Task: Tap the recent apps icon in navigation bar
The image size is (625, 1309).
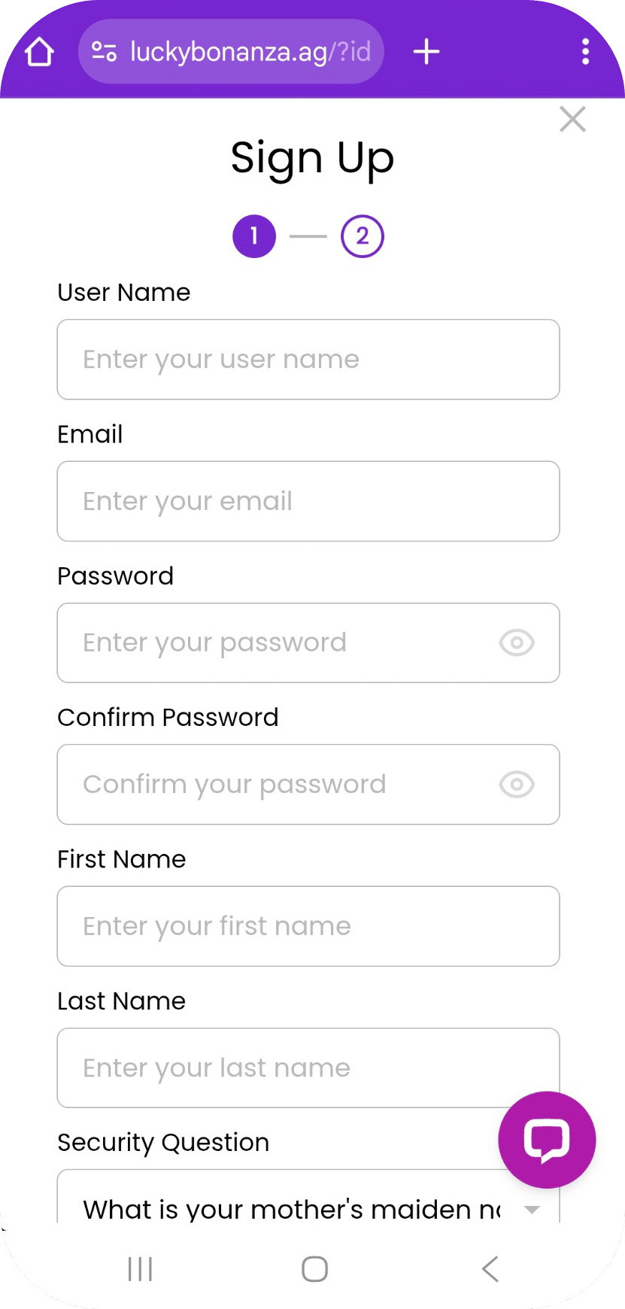Action: (x=140, y=1269)
